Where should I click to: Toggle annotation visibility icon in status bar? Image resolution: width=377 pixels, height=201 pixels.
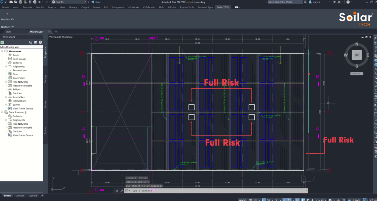coord(303,199)
